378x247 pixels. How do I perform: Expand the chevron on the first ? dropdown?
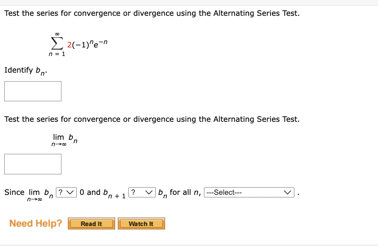(71, 192)
